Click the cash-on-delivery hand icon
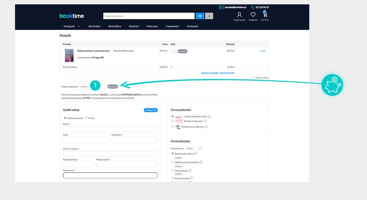 177,127
